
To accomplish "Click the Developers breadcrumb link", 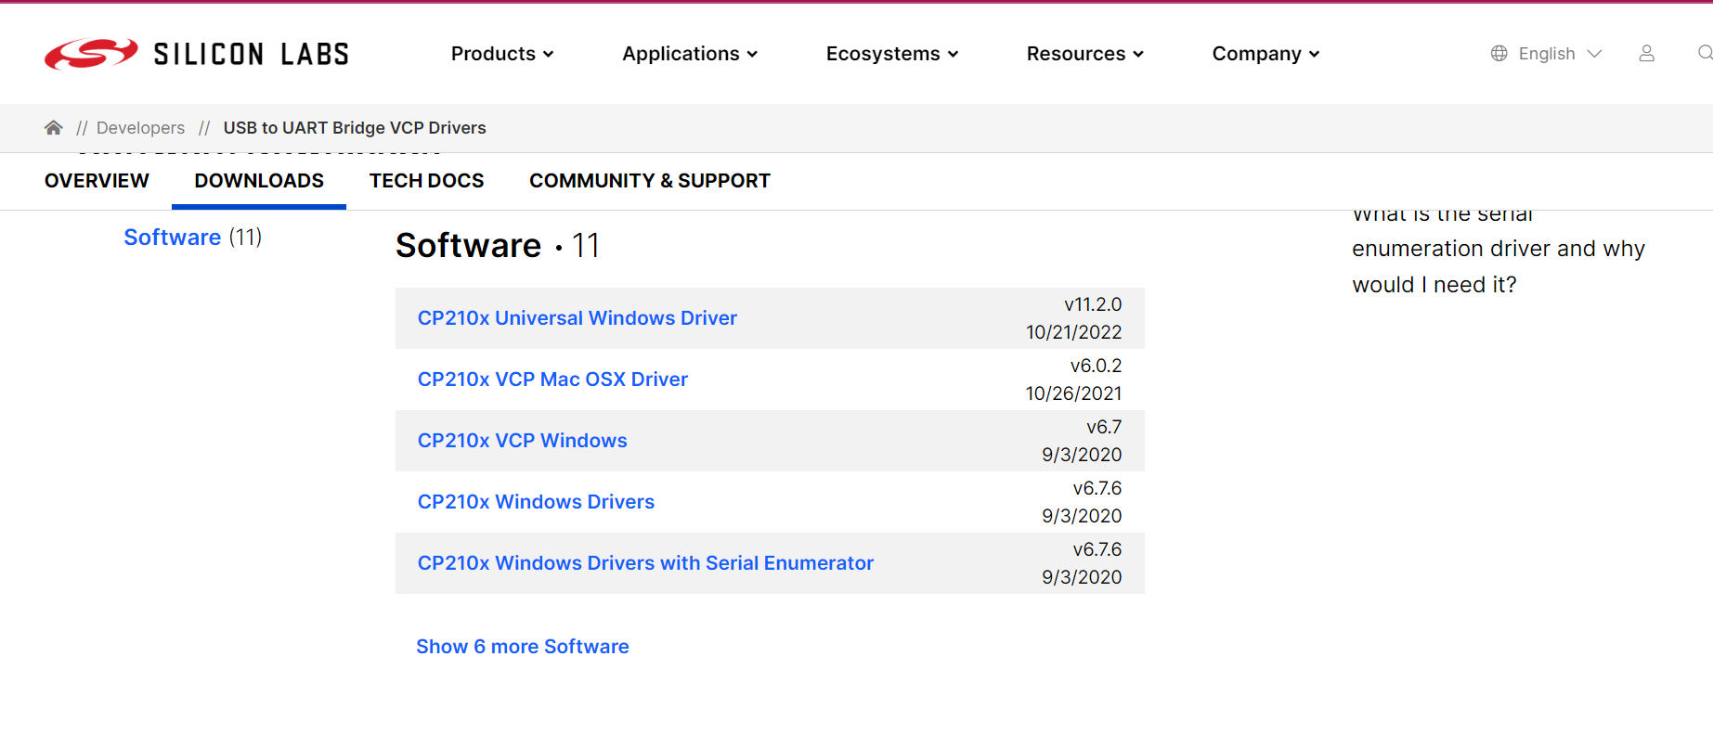I will [x=140, y=128].
